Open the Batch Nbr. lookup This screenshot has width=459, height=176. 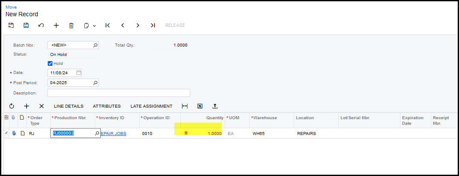95,45
